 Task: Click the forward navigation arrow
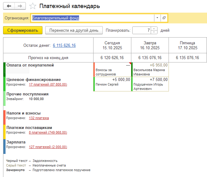(20, 6)
